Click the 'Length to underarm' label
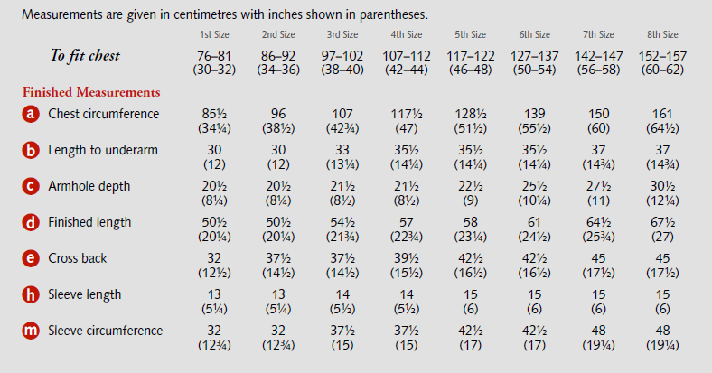Image resolution: width=712 pixels, height=373 pixels. click(x=103, y=151)
